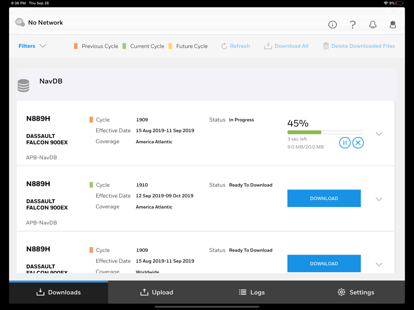Switch to the Upload tab
The image size is (414, 310).
(x=157, y=292)
